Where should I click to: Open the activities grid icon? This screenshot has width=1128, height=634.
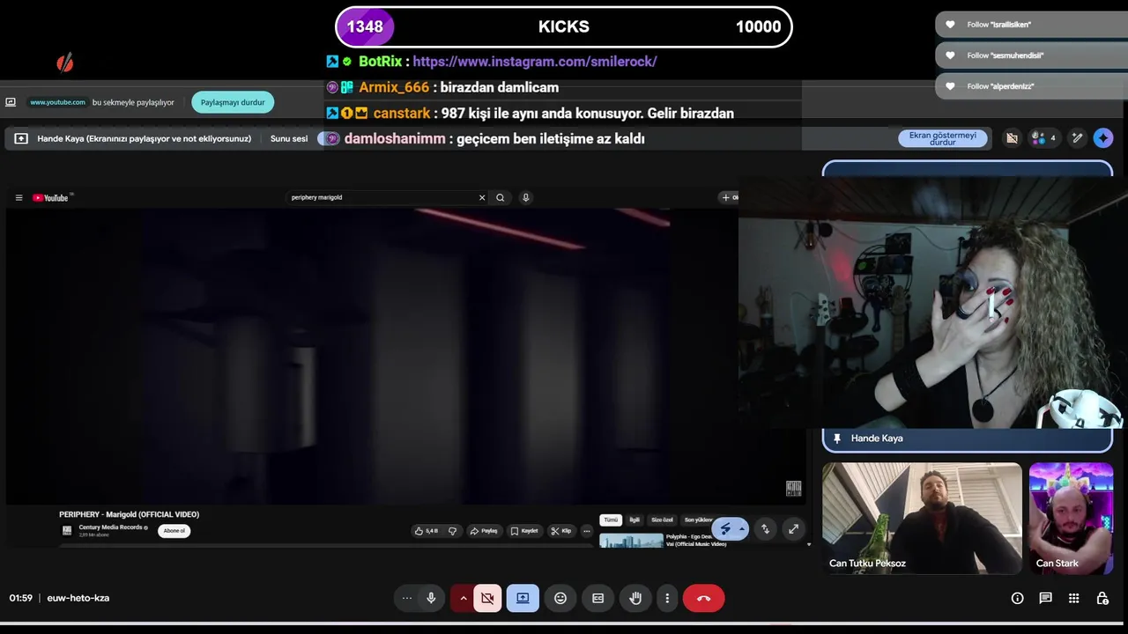1073,598
